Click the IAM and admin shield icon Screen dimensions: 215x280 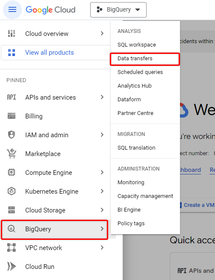coord(12,135)
